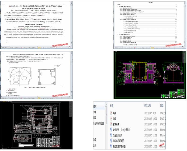This screenshot has width=187, height=151.
Task: Click the vertical scrollbar of the colored CAD fixture drawing
Action: [x=184, y=57]
